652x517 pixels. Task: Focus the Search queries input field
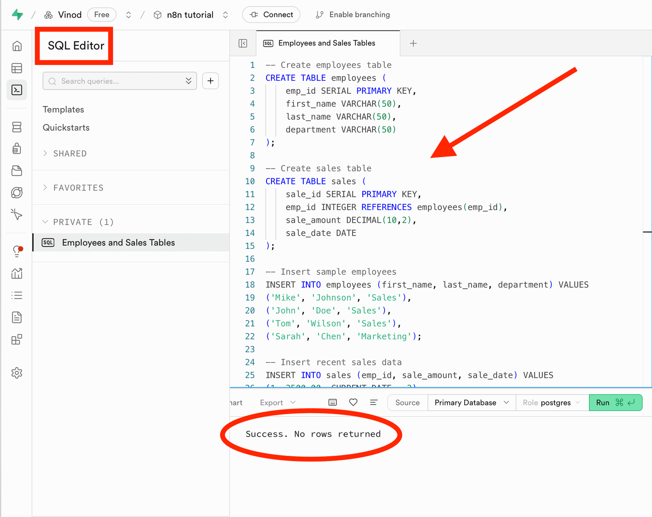click(120, 81)
